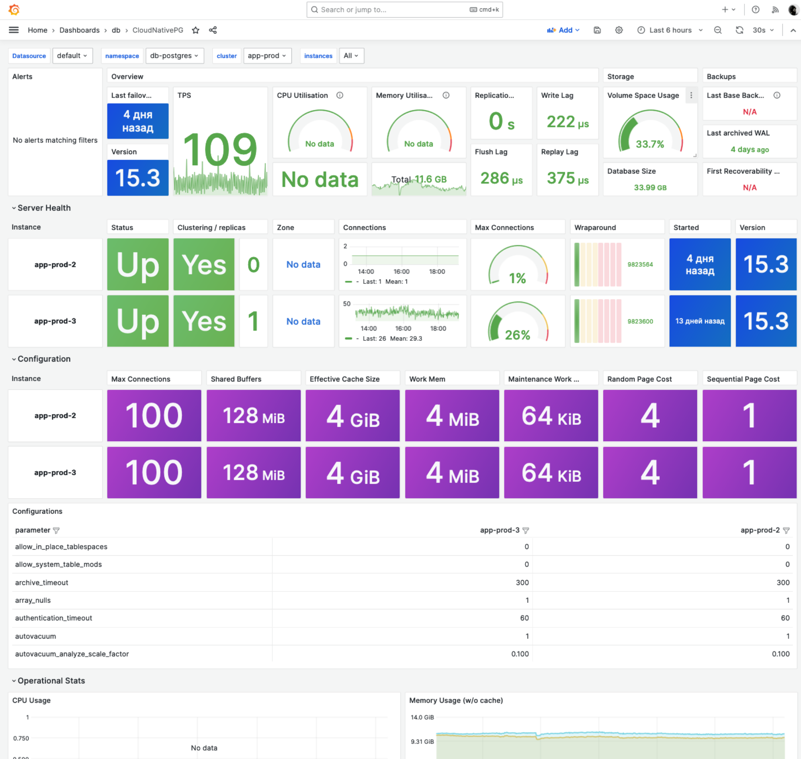
Task: Open the hamburger navigation menu
Action: point(14,30)
